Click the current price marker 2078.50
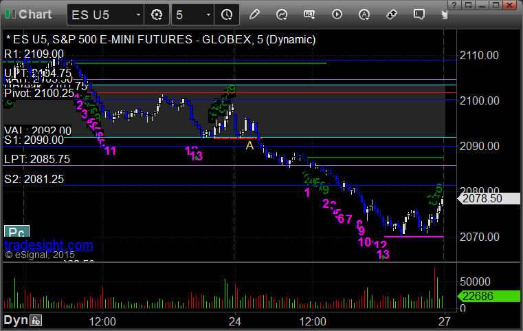523x331 pixels. [x=489, y=198]
